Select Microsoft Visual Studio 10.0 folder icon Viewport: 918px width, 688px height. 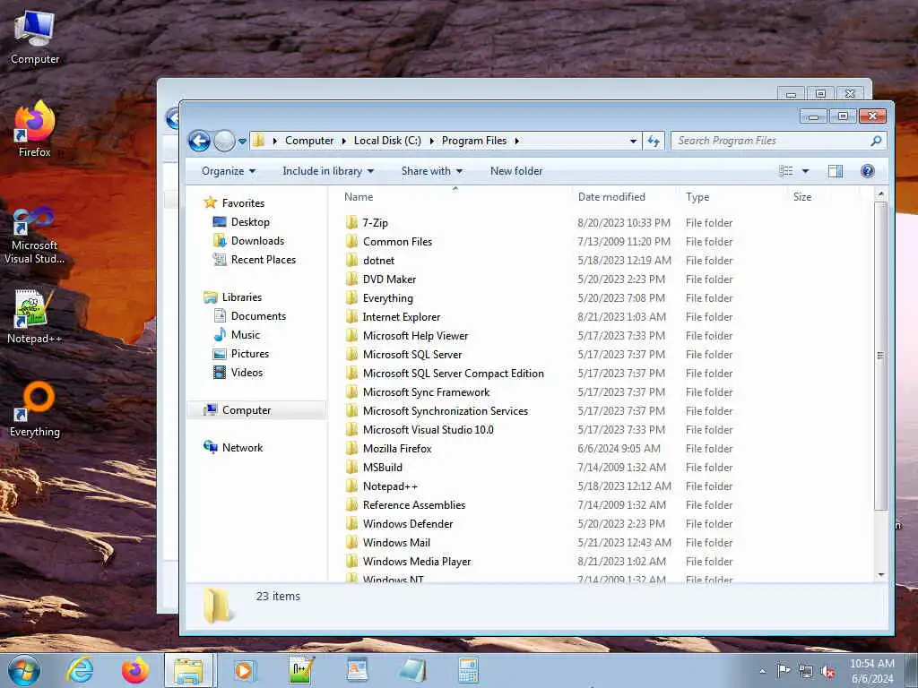point(351,429)
